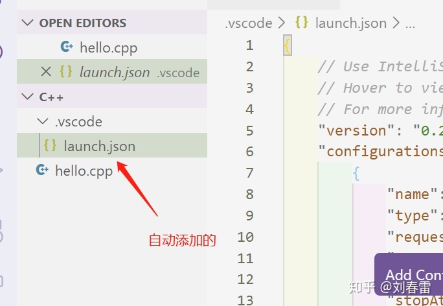Click the braces icon in the breadcrumb

click(301, 22)
